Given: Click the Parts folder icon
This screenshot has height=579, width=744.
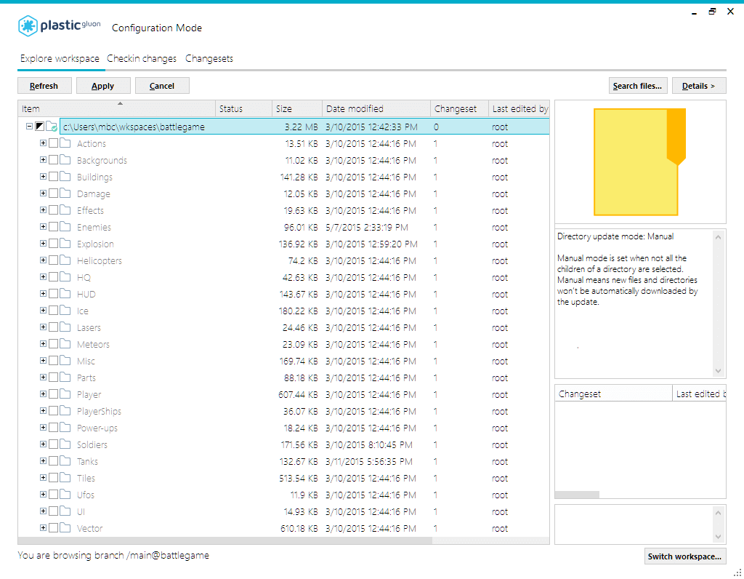Looking at the screenshot, I should [x=65, y=378].
